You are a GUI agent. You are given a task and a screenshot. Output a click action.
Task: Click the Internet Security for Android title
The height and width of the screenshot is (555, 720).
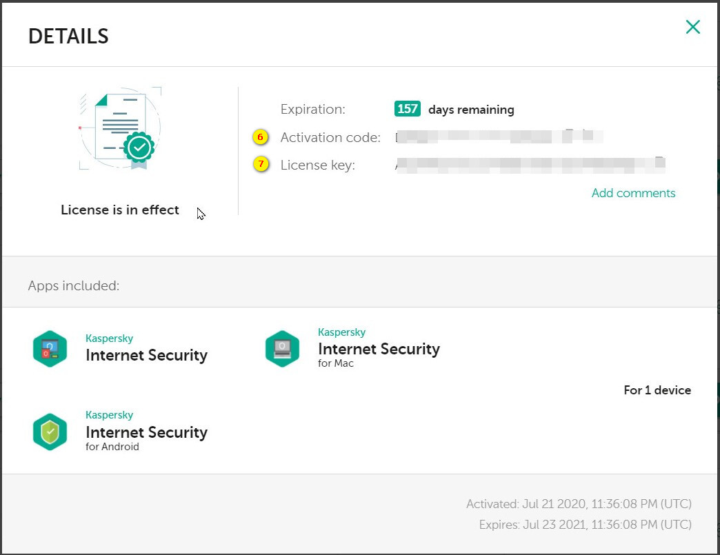click(146, 432)
